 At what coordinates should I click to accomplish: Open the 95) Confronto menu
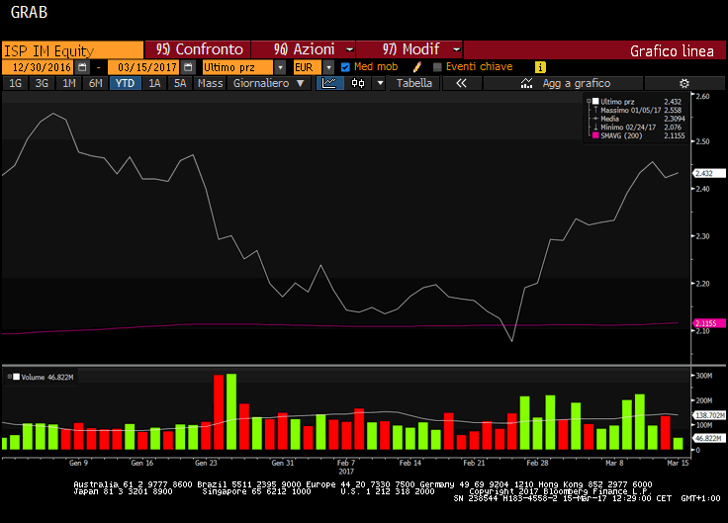pyautogui.click(x=200, y=49)
